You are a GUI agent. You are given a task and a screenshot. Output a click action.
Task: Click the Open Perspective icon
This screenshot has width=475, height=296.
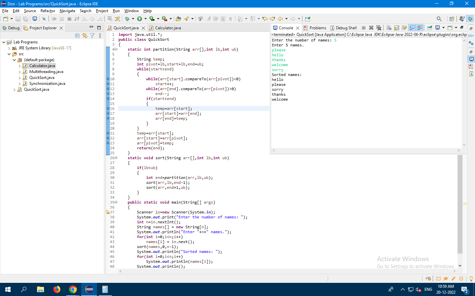452,19
